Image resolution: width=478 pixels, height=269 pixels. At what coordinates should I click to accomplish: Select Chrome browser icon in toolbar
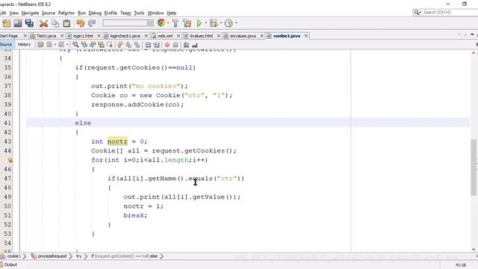pyautogui.click(x=161, y=23)
